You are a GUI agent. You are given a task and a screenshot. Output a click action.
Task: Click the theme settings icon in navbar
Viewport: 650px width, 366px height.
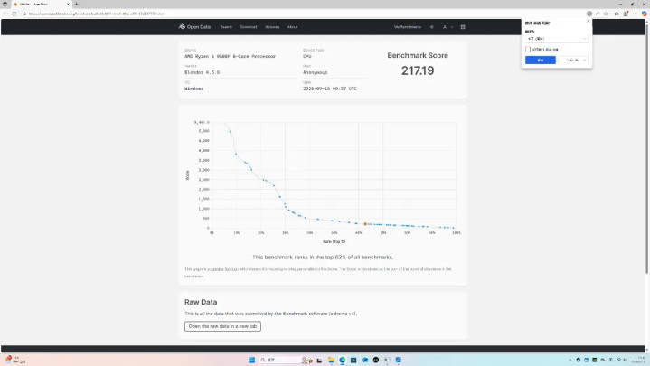point(431,27)
